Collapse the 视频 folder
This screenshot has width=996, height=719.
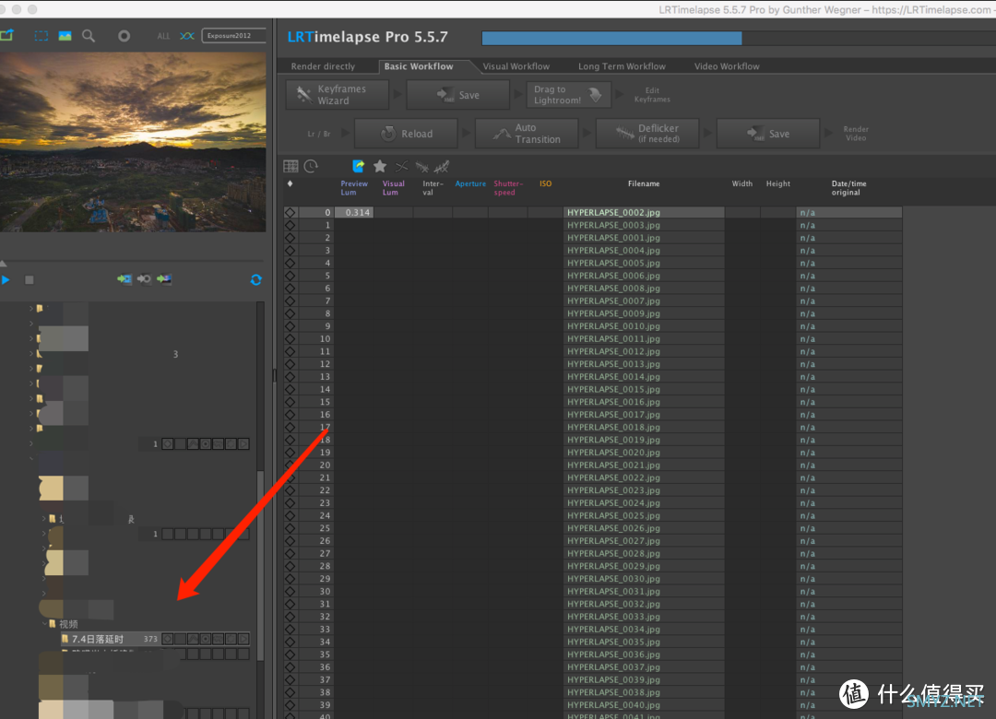click(44, 624)
